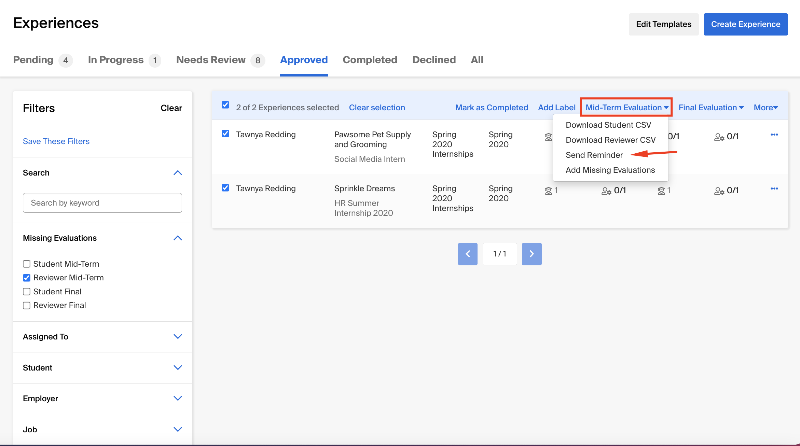This screenshot has width=800, height=446.
Task: Switch to the Completed tab
Action: point(370,60)
